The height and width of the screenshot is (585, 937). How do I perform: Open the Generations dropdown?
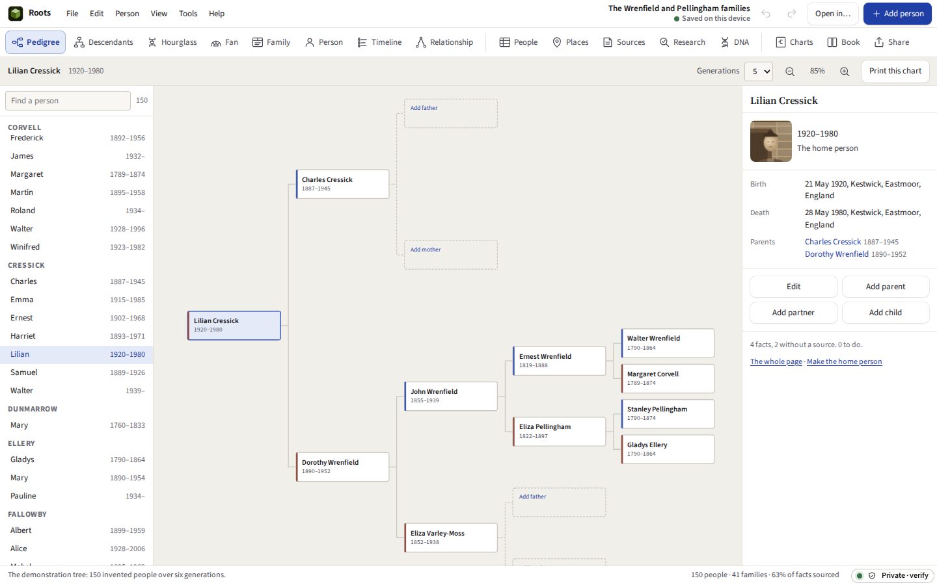pos(759,71)
